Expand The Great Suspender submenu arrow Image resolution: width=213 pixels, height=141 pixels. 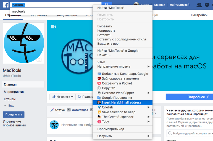148,117
